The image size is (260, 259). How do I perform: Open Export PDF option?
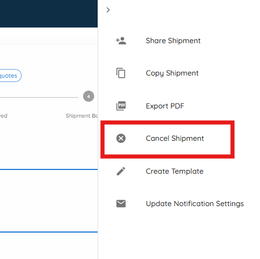coord(165,106)
